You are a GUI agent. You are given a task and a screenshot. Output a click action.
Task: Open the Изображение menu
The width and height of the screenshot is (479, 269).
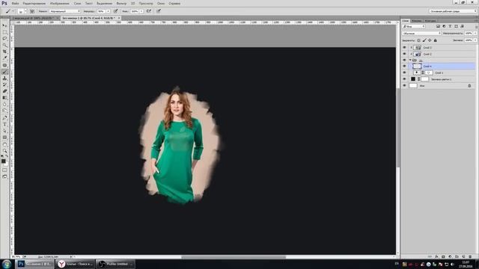point(59,3)
